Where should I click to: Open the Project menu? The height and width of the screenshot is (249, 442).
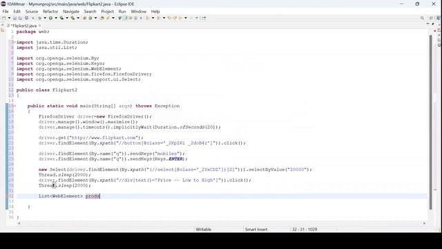pyautogui.click(x=108, y=12)
